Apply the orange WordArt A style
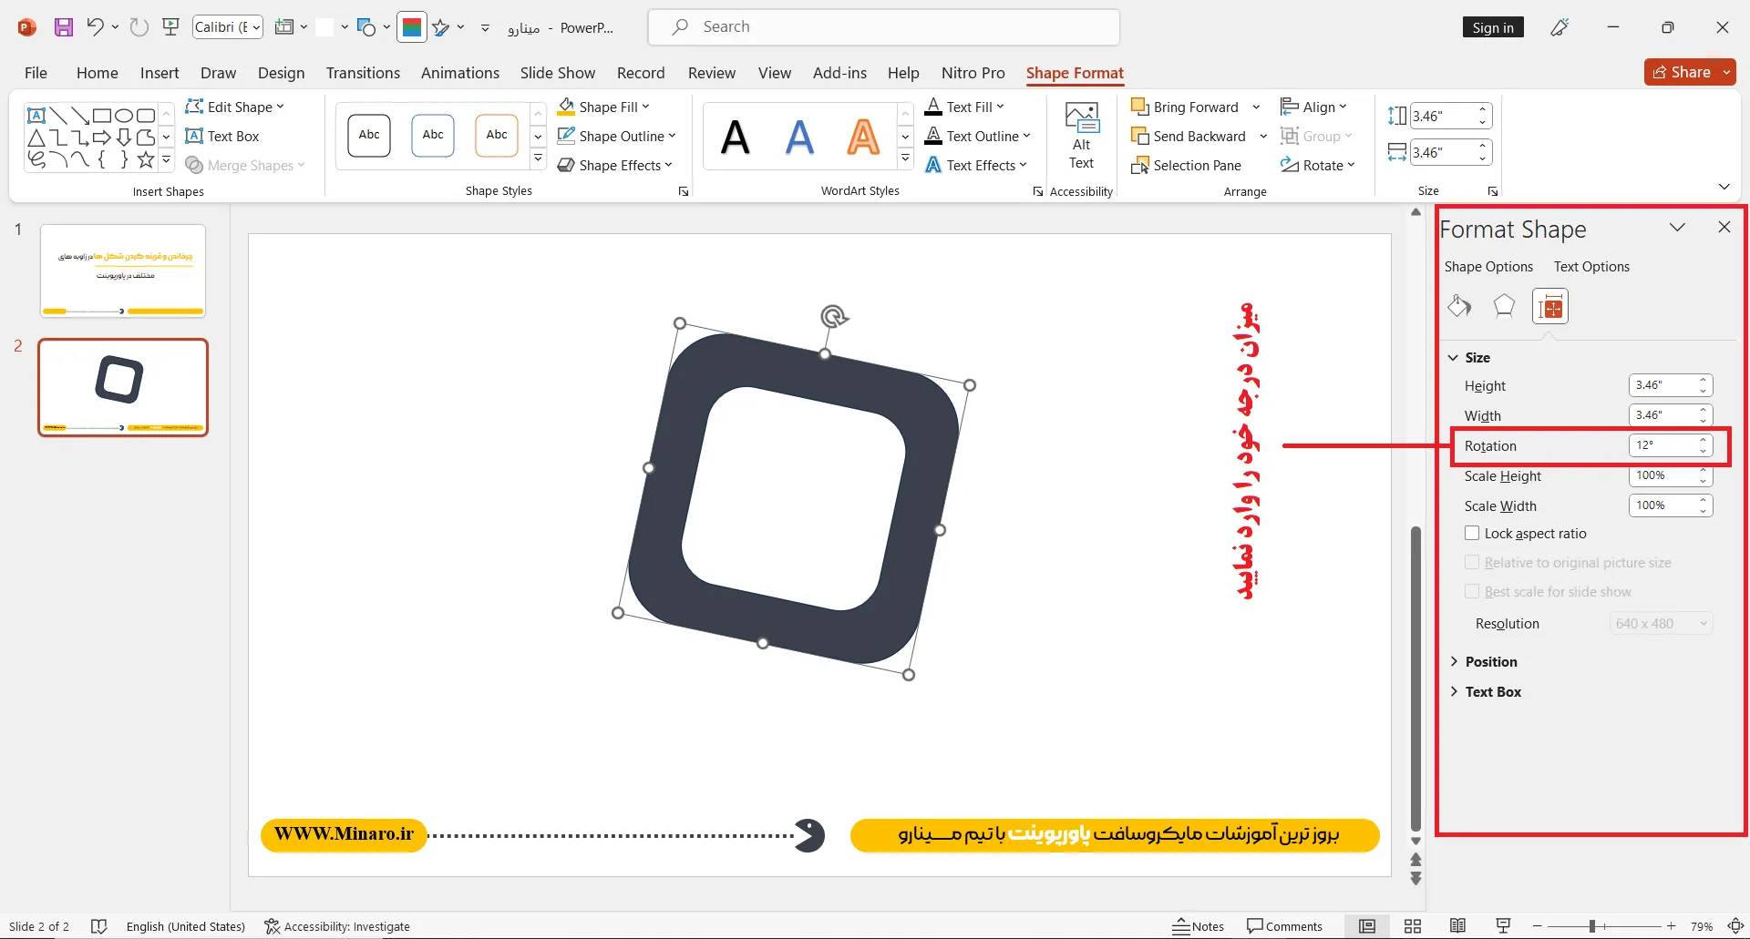 click(863, 138)
